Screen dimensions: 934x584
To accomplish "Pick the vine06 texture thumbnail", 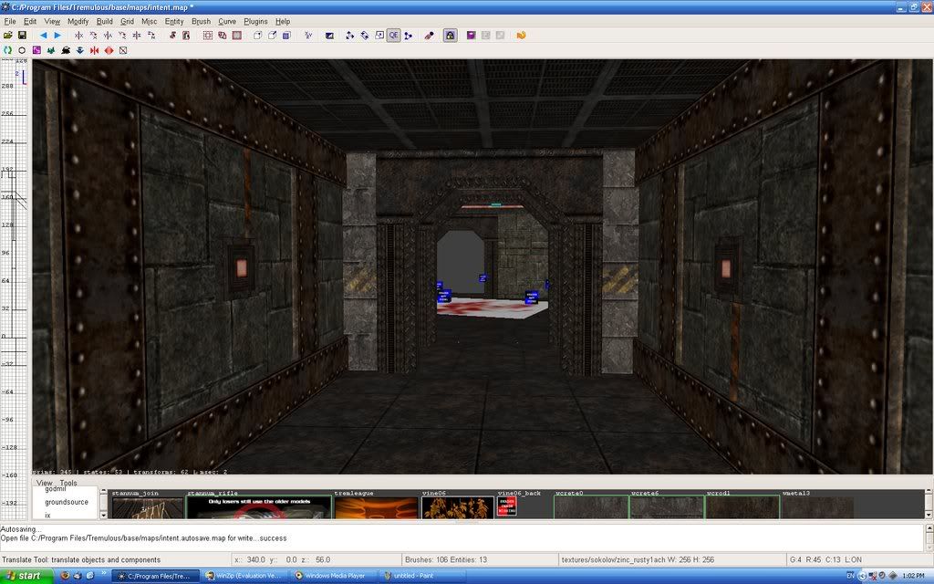I will click(x=458, y=507).
